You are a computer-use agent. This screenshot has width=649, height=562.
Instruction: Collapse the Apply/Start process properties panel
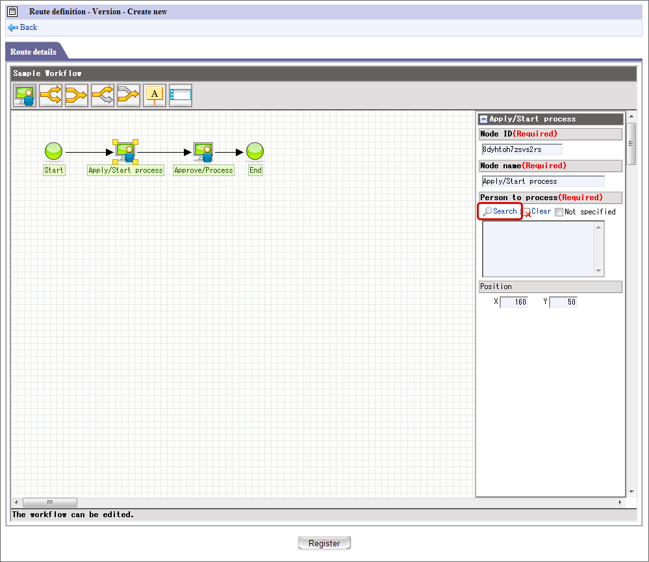483,119
